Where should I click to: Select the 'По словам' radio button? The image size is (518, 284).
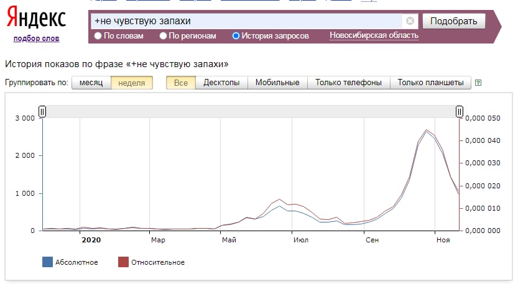98,35
